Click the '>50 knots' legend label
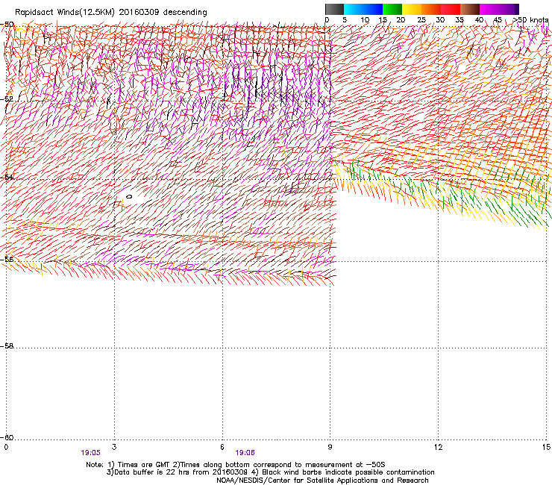The height and width of the screenshot is (485, 552). [x=530, y=20]
